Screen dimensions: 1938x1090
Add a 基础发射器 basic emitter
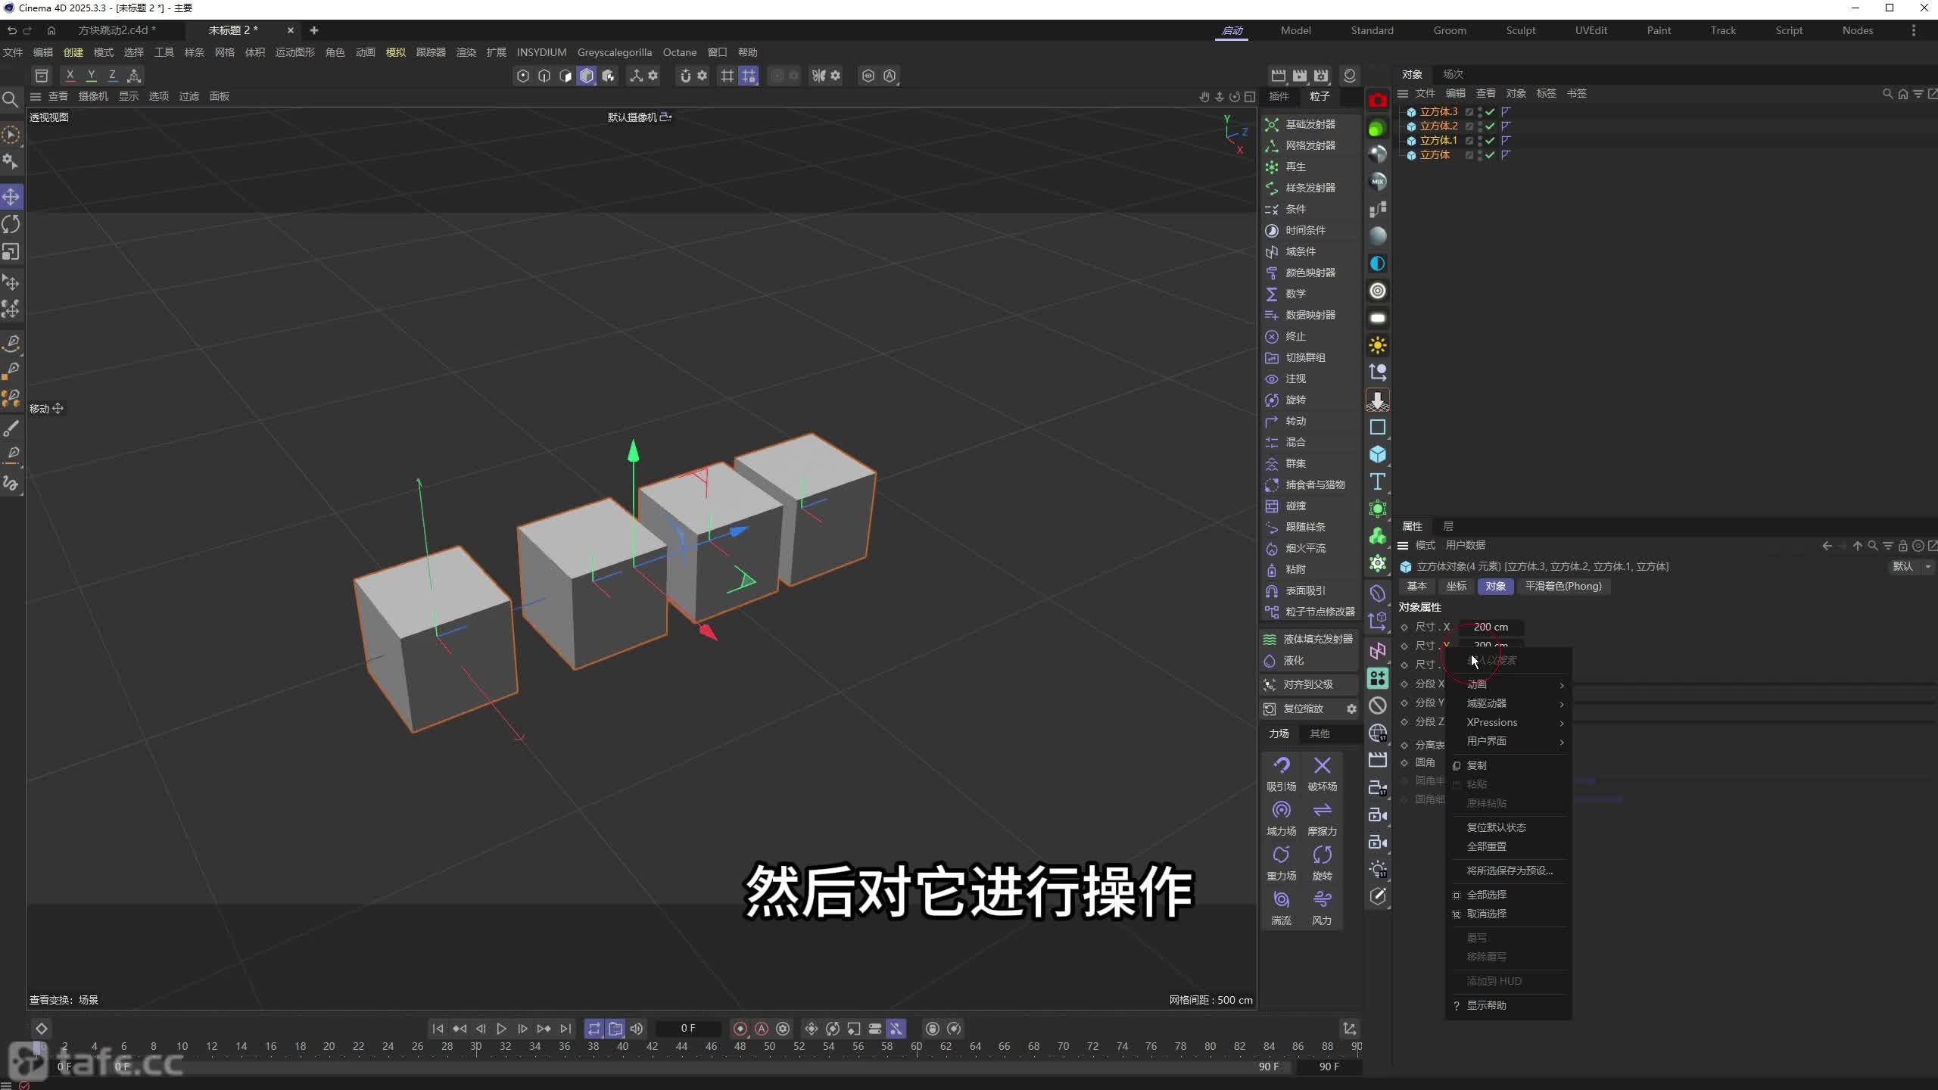(1310, 124)
